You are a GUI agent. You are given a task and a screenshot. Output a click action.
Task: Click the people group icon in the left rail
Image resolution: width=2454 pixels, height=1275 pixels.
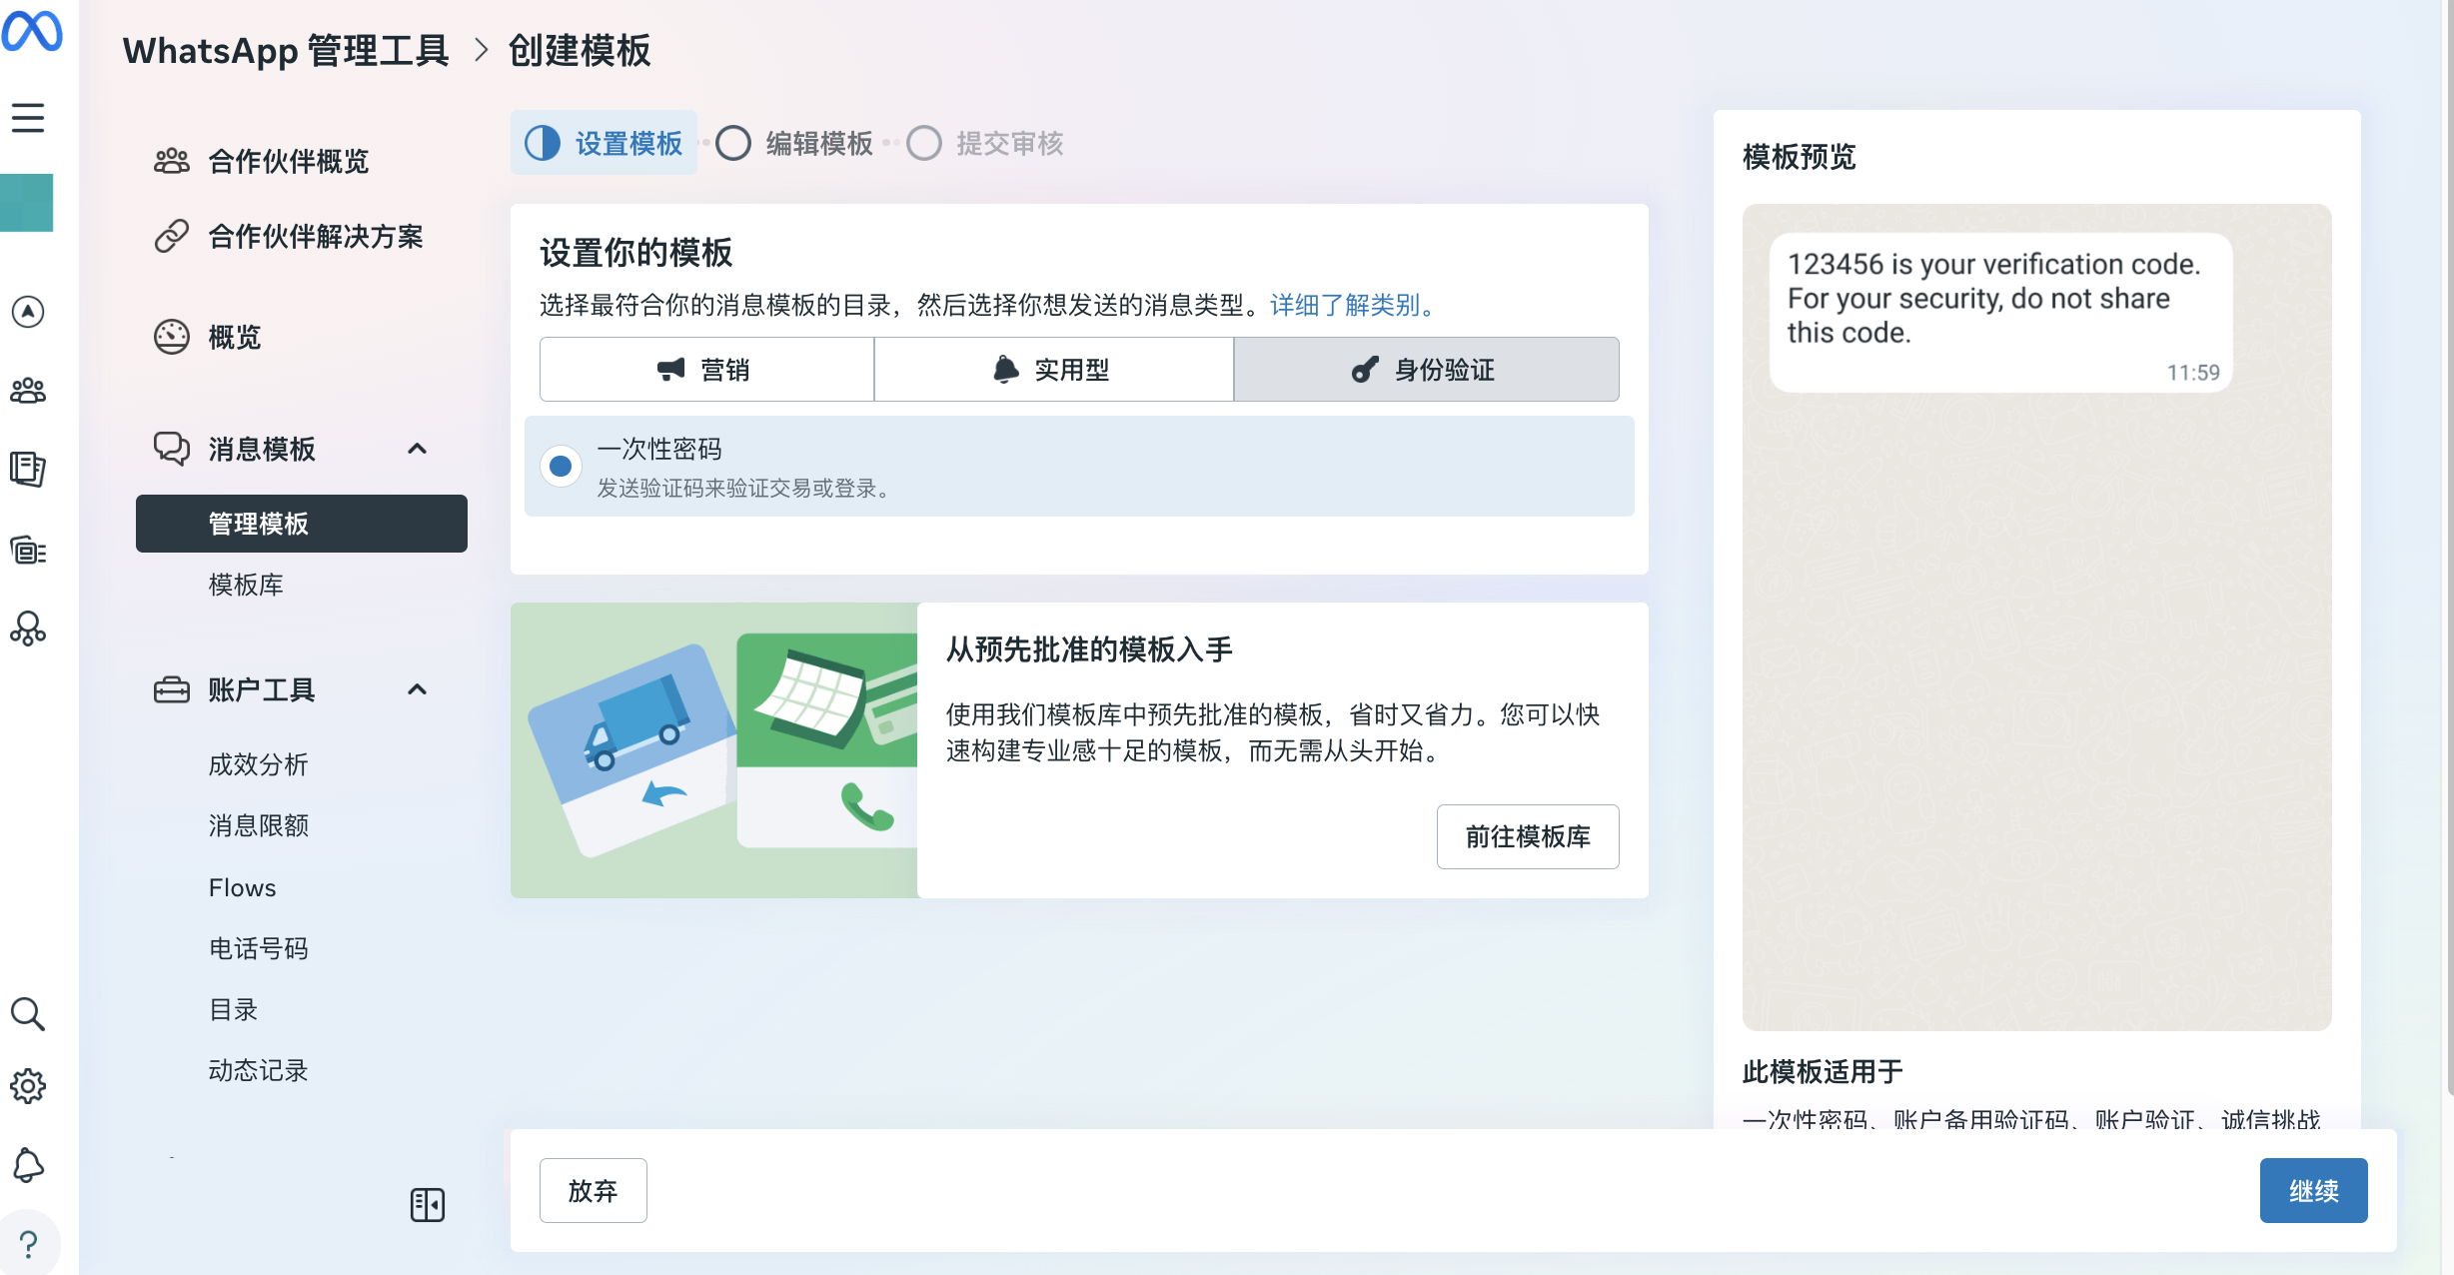pyautogui.click(x=27, y=391)
